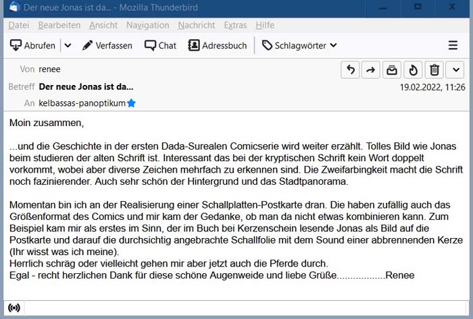Expand more message actions chevron
The width and height of the screenshot is (473, 319).
coord(455,69)
